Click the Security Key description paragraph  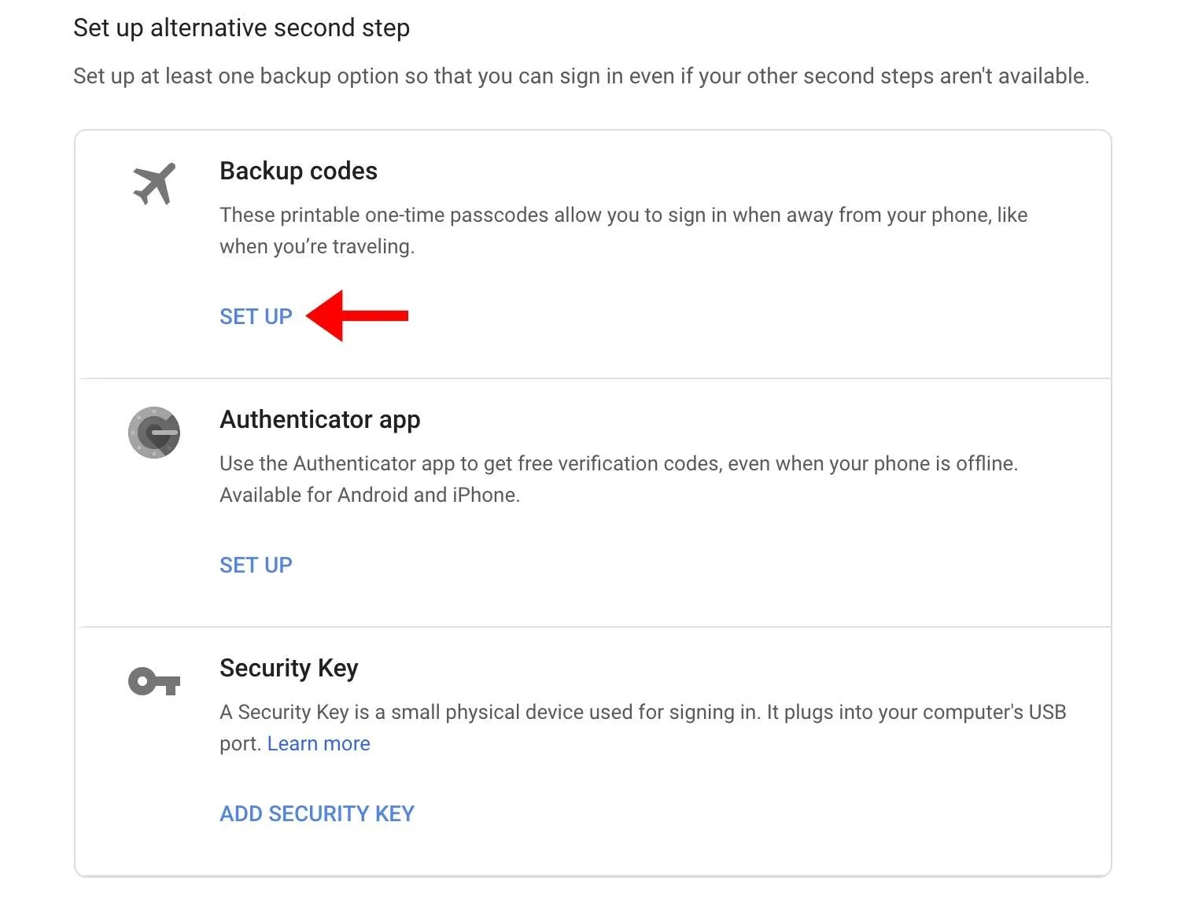643,728
